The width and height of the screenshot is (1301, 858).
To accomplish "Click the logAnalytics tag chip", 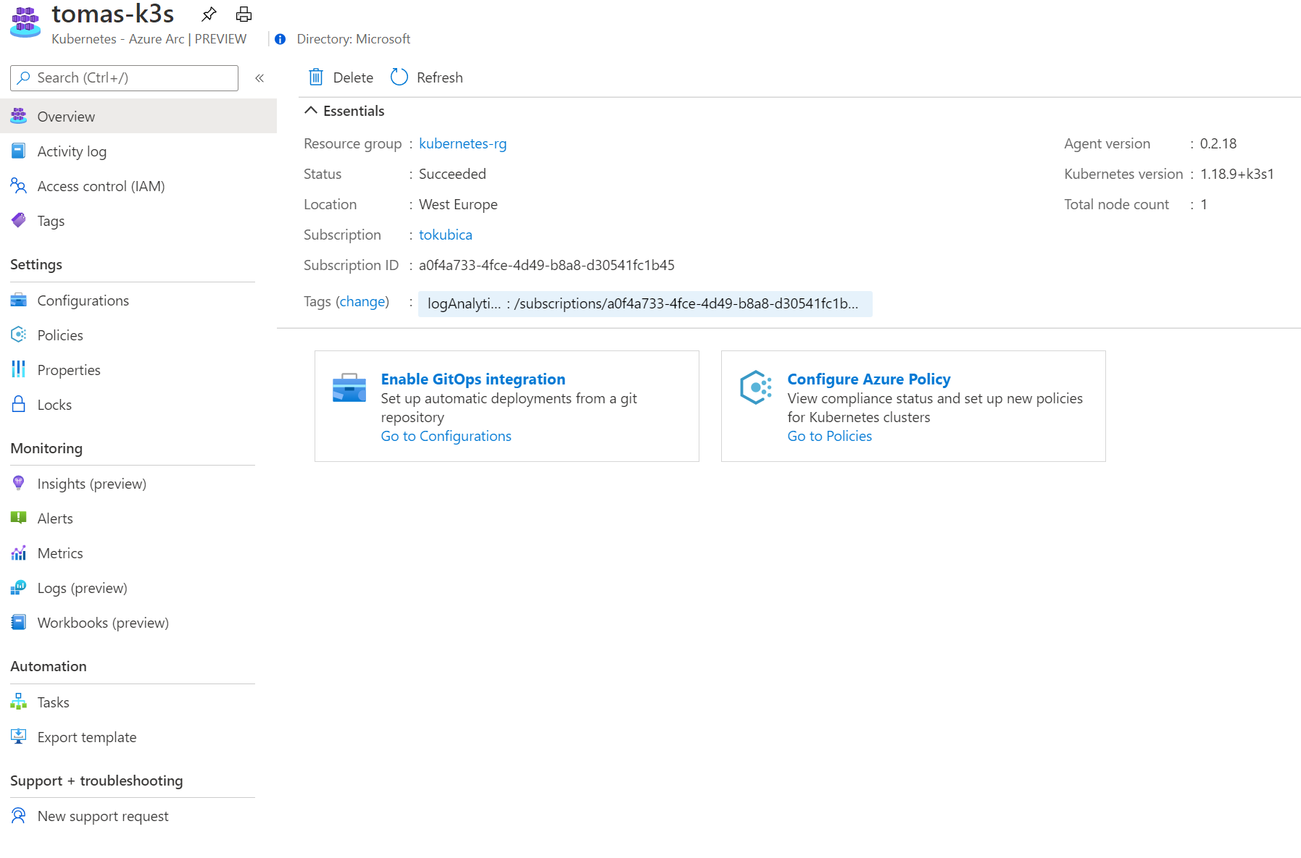I will [x=644, y=304].
